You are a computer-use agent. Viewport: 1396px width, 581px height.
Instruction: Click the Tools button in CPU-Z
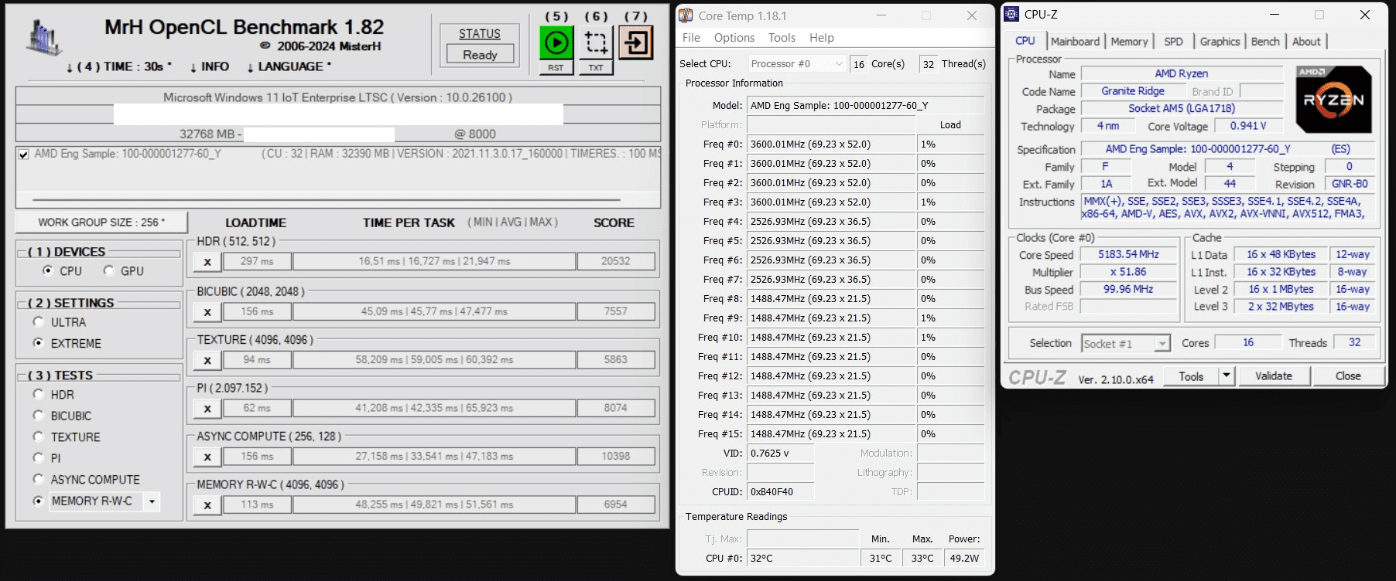pos(1191,376)
